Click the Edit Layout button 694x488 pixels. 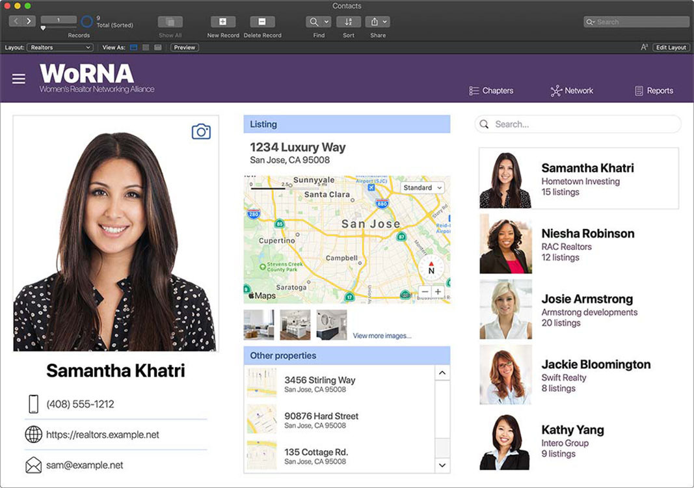coord(671,47)
